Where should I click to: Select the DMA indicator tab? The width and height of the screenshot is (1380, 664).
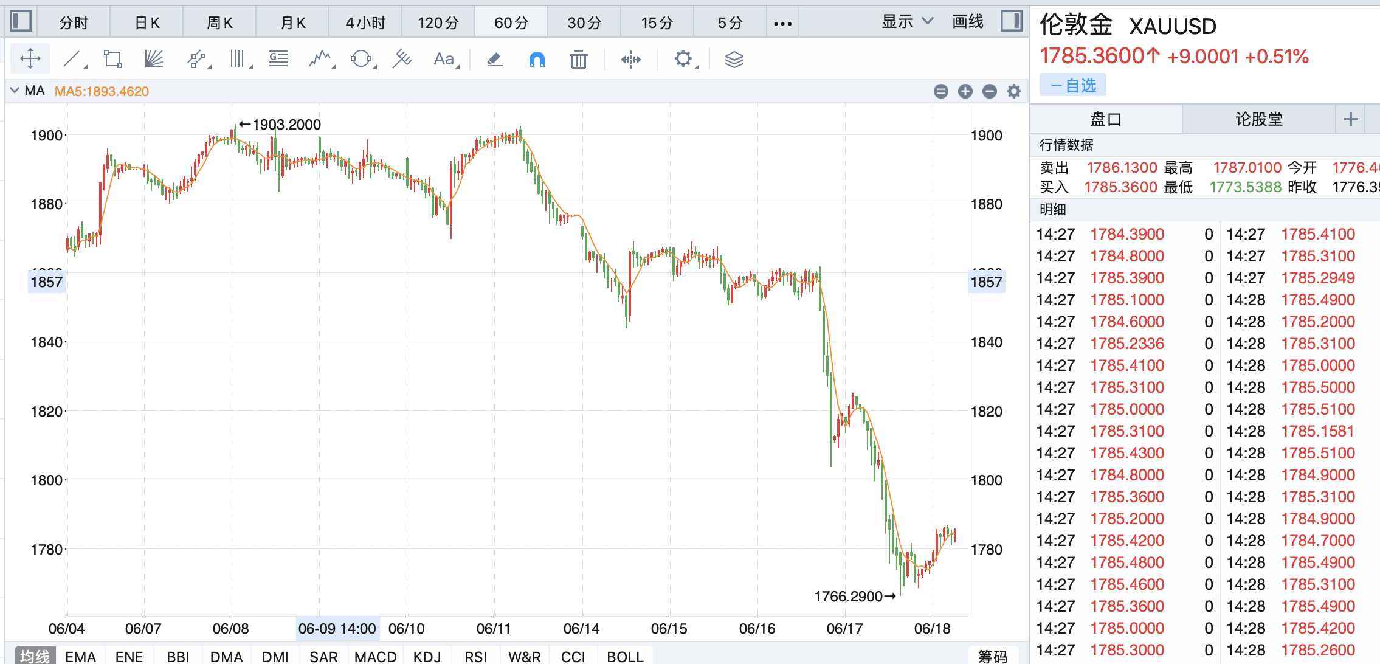coord(227,656)
